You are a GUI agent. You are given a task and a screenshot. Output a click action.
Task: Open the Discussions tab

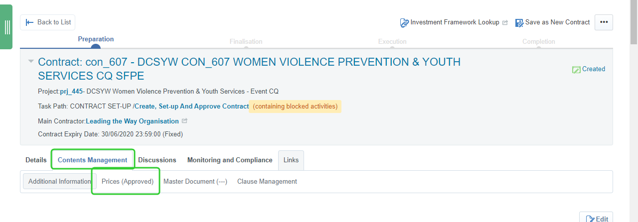[x=157, y=160]
